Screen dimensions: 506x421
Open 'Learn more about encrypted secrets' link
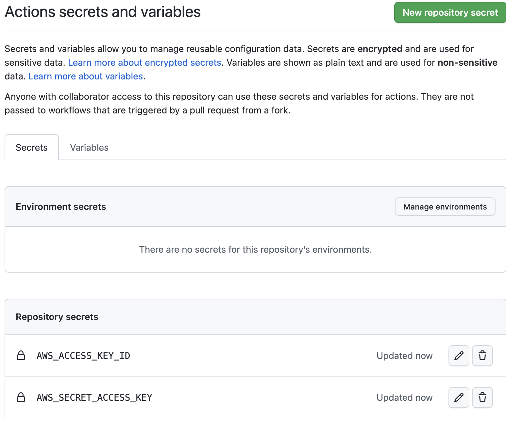tap(144, 62)
